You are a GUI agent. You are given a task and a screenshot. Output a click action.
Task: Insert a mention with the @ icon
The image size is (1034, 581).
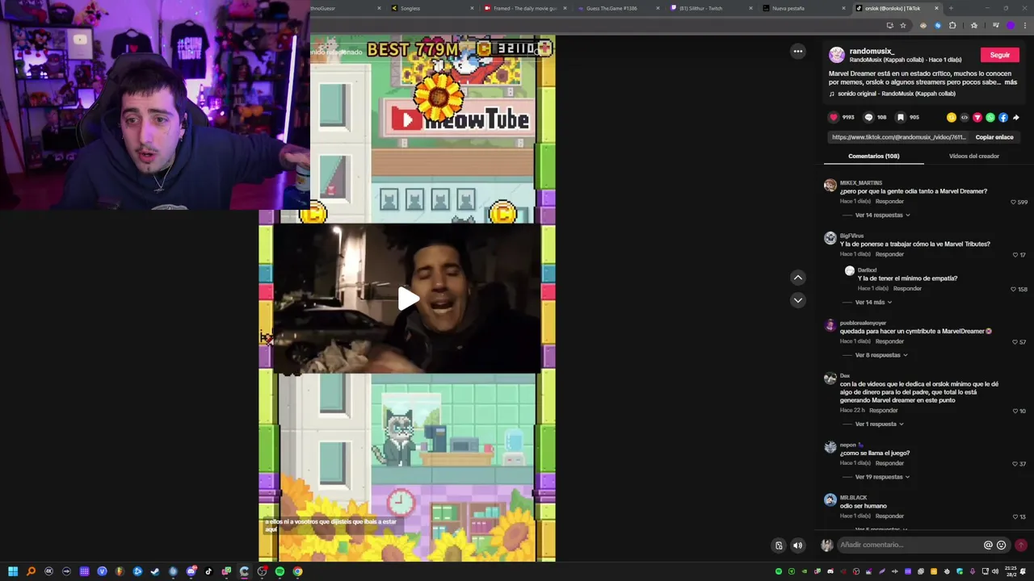(988, 545)
